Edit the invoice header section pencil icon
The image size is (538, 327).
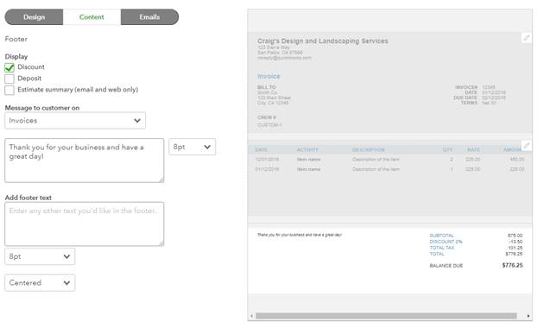(x=526, y=37)
